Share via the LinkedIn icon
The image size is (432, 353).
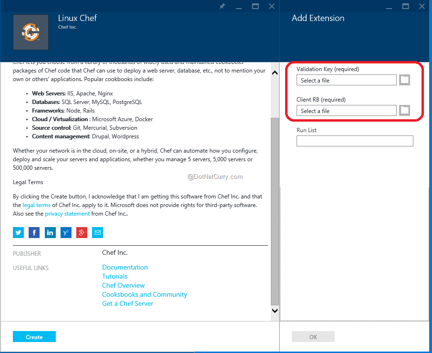pos(50,232)
